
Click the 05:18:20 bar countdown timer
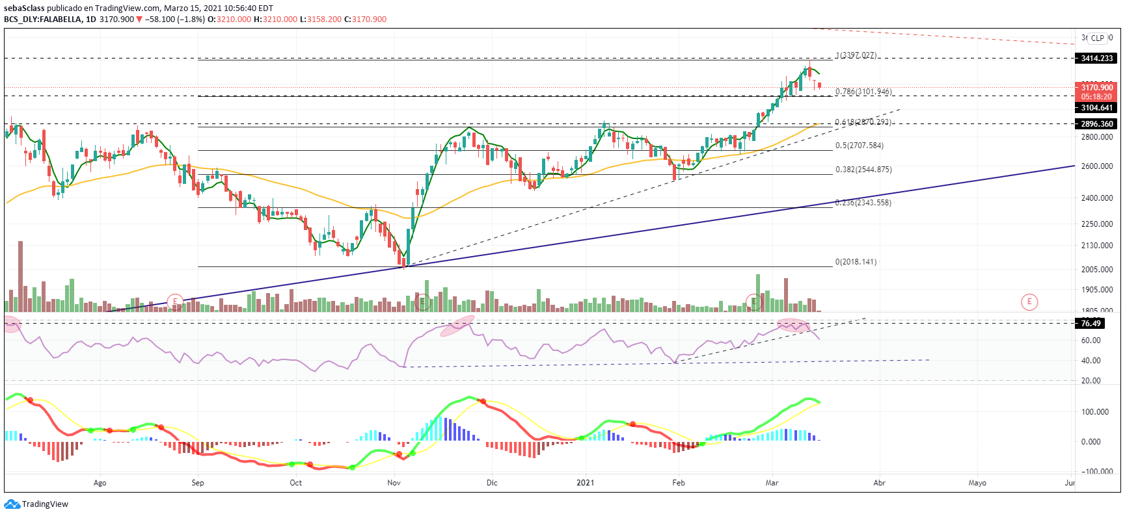tap(1097, 97)
